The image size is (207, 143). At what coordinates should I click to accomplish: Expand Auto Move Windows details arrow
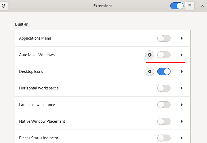click(x=182, y=55)
